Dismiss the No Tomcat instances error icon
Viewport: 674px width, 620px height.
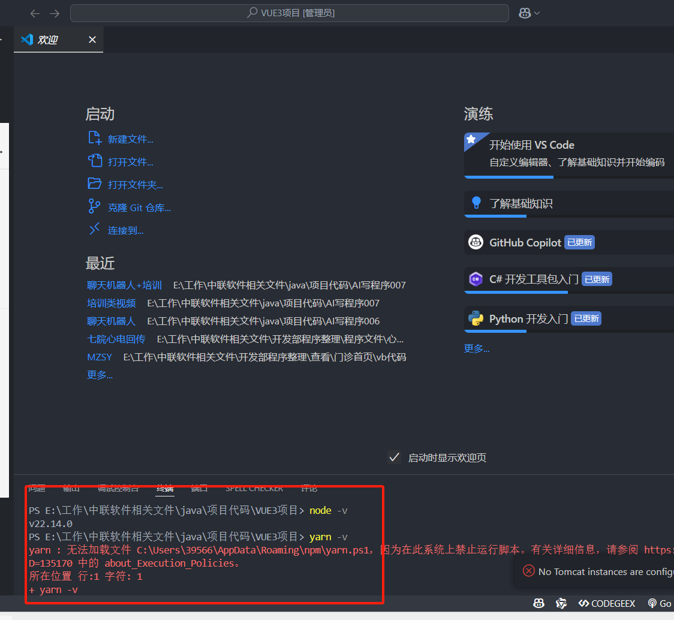[x=529, y=571]
